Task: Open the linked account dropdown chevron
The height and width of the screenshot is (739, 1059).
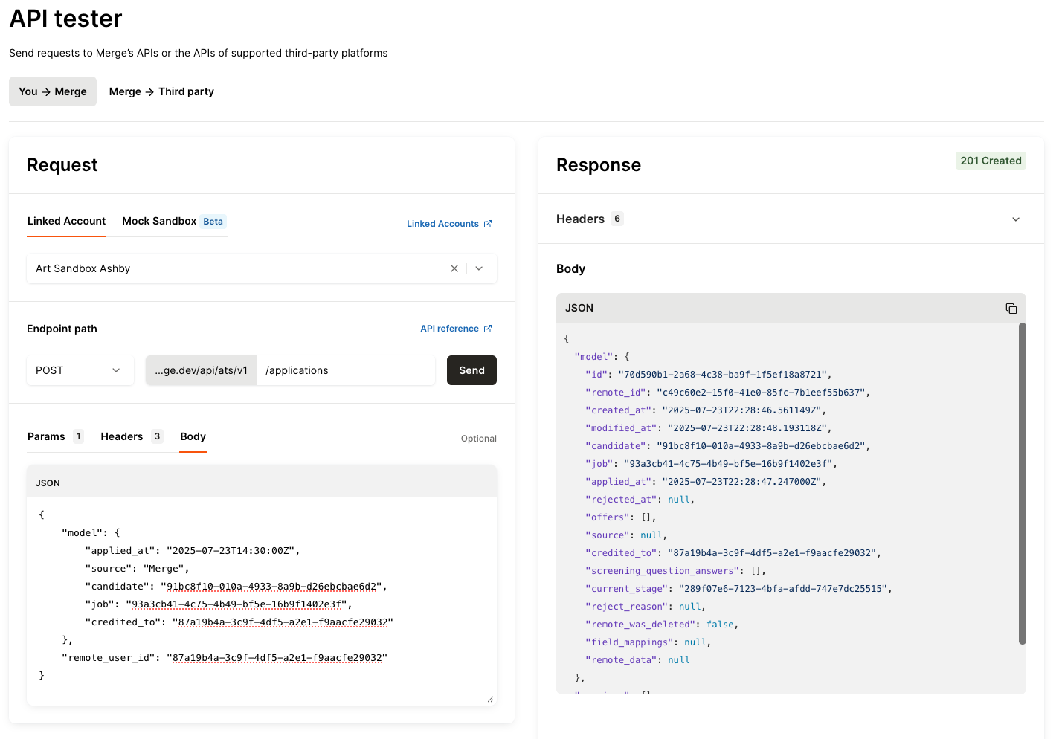Action: (x=479, y=268)
